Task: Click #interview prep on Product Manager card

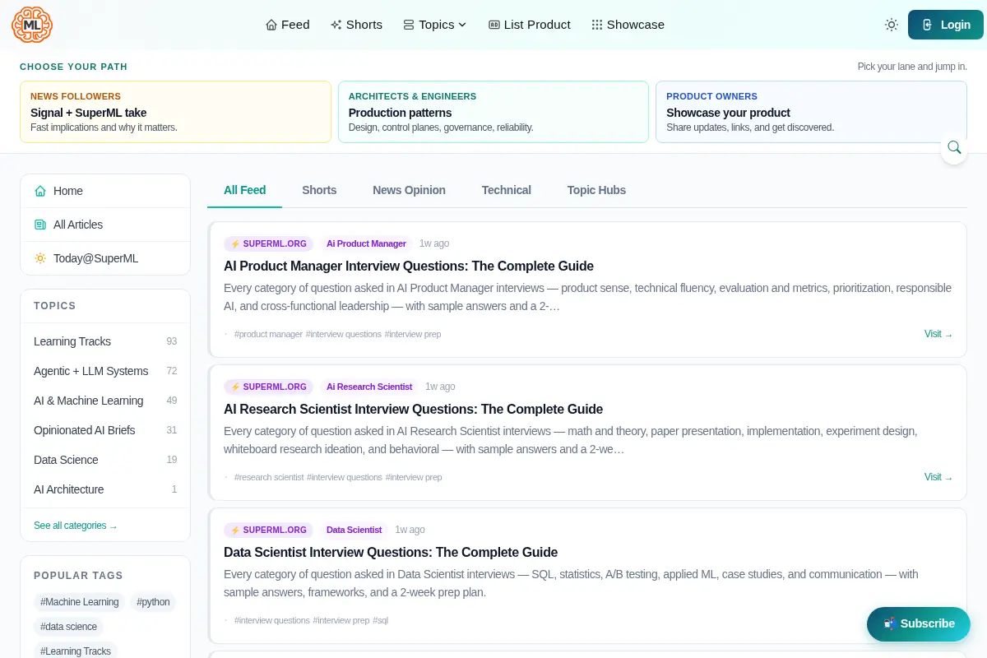Action: (413, 334)
